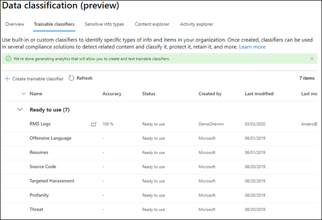
Task: Switch to the Overview tab
Action: 15,24
